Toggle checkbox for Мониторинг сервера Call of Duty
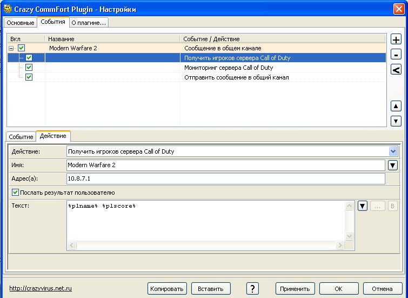The width and height of the screenshot is (408, 298). [29, 68]
